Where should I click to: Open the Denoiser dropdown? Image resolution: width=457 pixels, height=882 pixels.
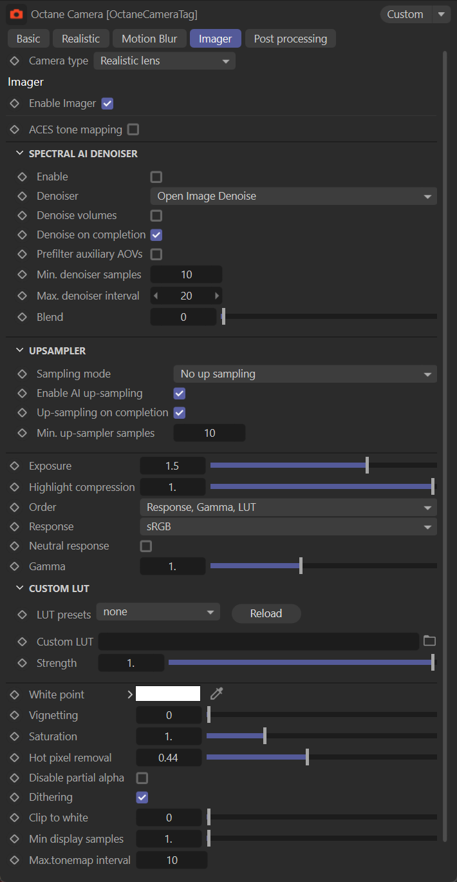coord(293,196)
